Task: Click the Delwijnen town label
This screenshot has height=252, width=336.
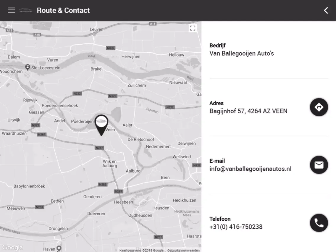Action: point(186,143)
